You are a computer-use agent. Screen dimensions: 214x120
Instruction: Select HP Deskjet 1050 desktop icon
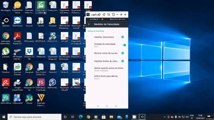[x=17, y=54]
